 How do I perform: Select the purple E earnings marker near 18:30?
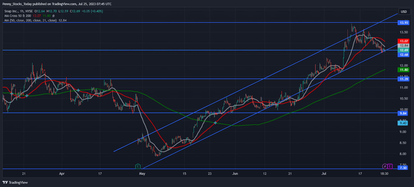(x=390, y=166)
